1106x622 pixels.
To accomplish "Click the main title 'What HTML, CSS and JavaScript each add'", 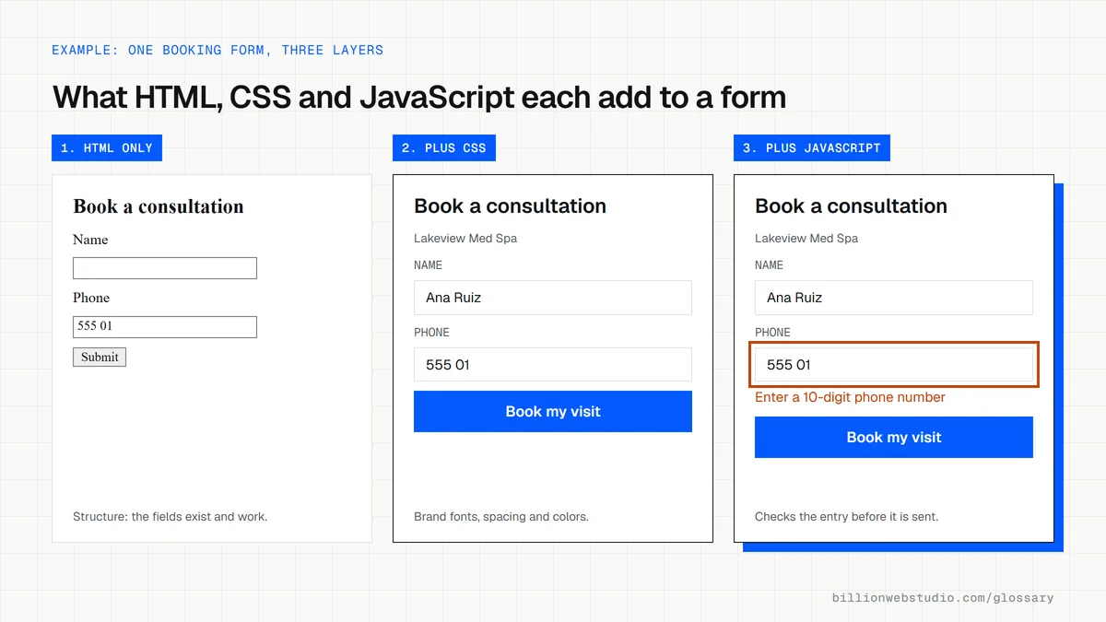I will click(x=419, y=98).
